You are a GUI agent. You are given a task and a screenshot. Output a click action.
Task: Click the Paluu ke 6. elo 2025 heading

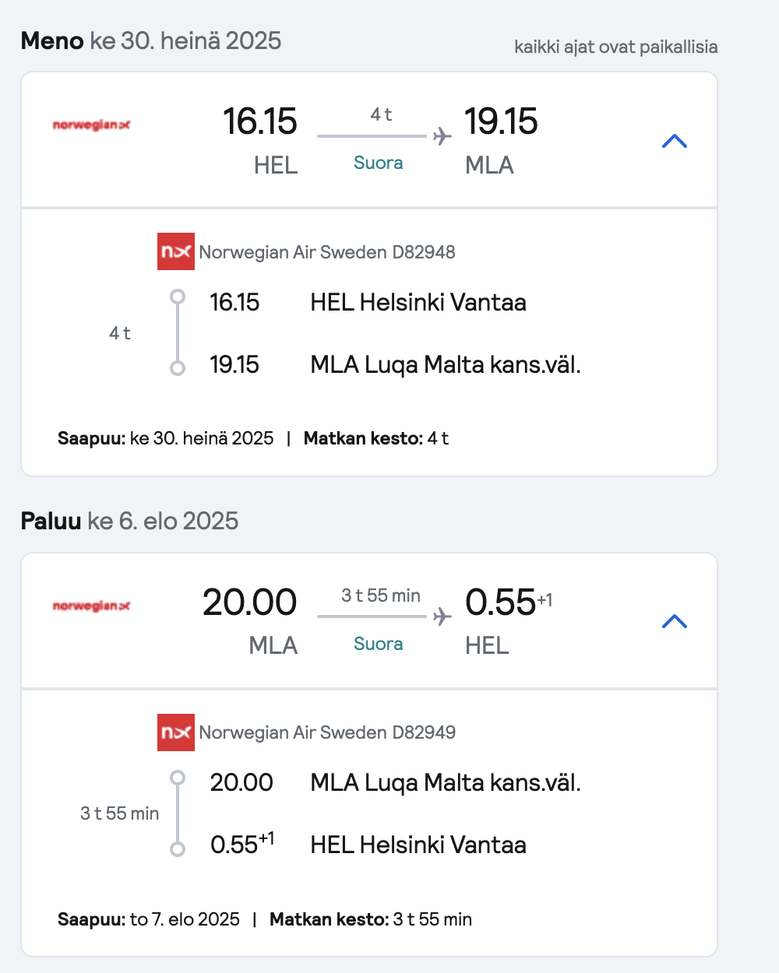129,521
